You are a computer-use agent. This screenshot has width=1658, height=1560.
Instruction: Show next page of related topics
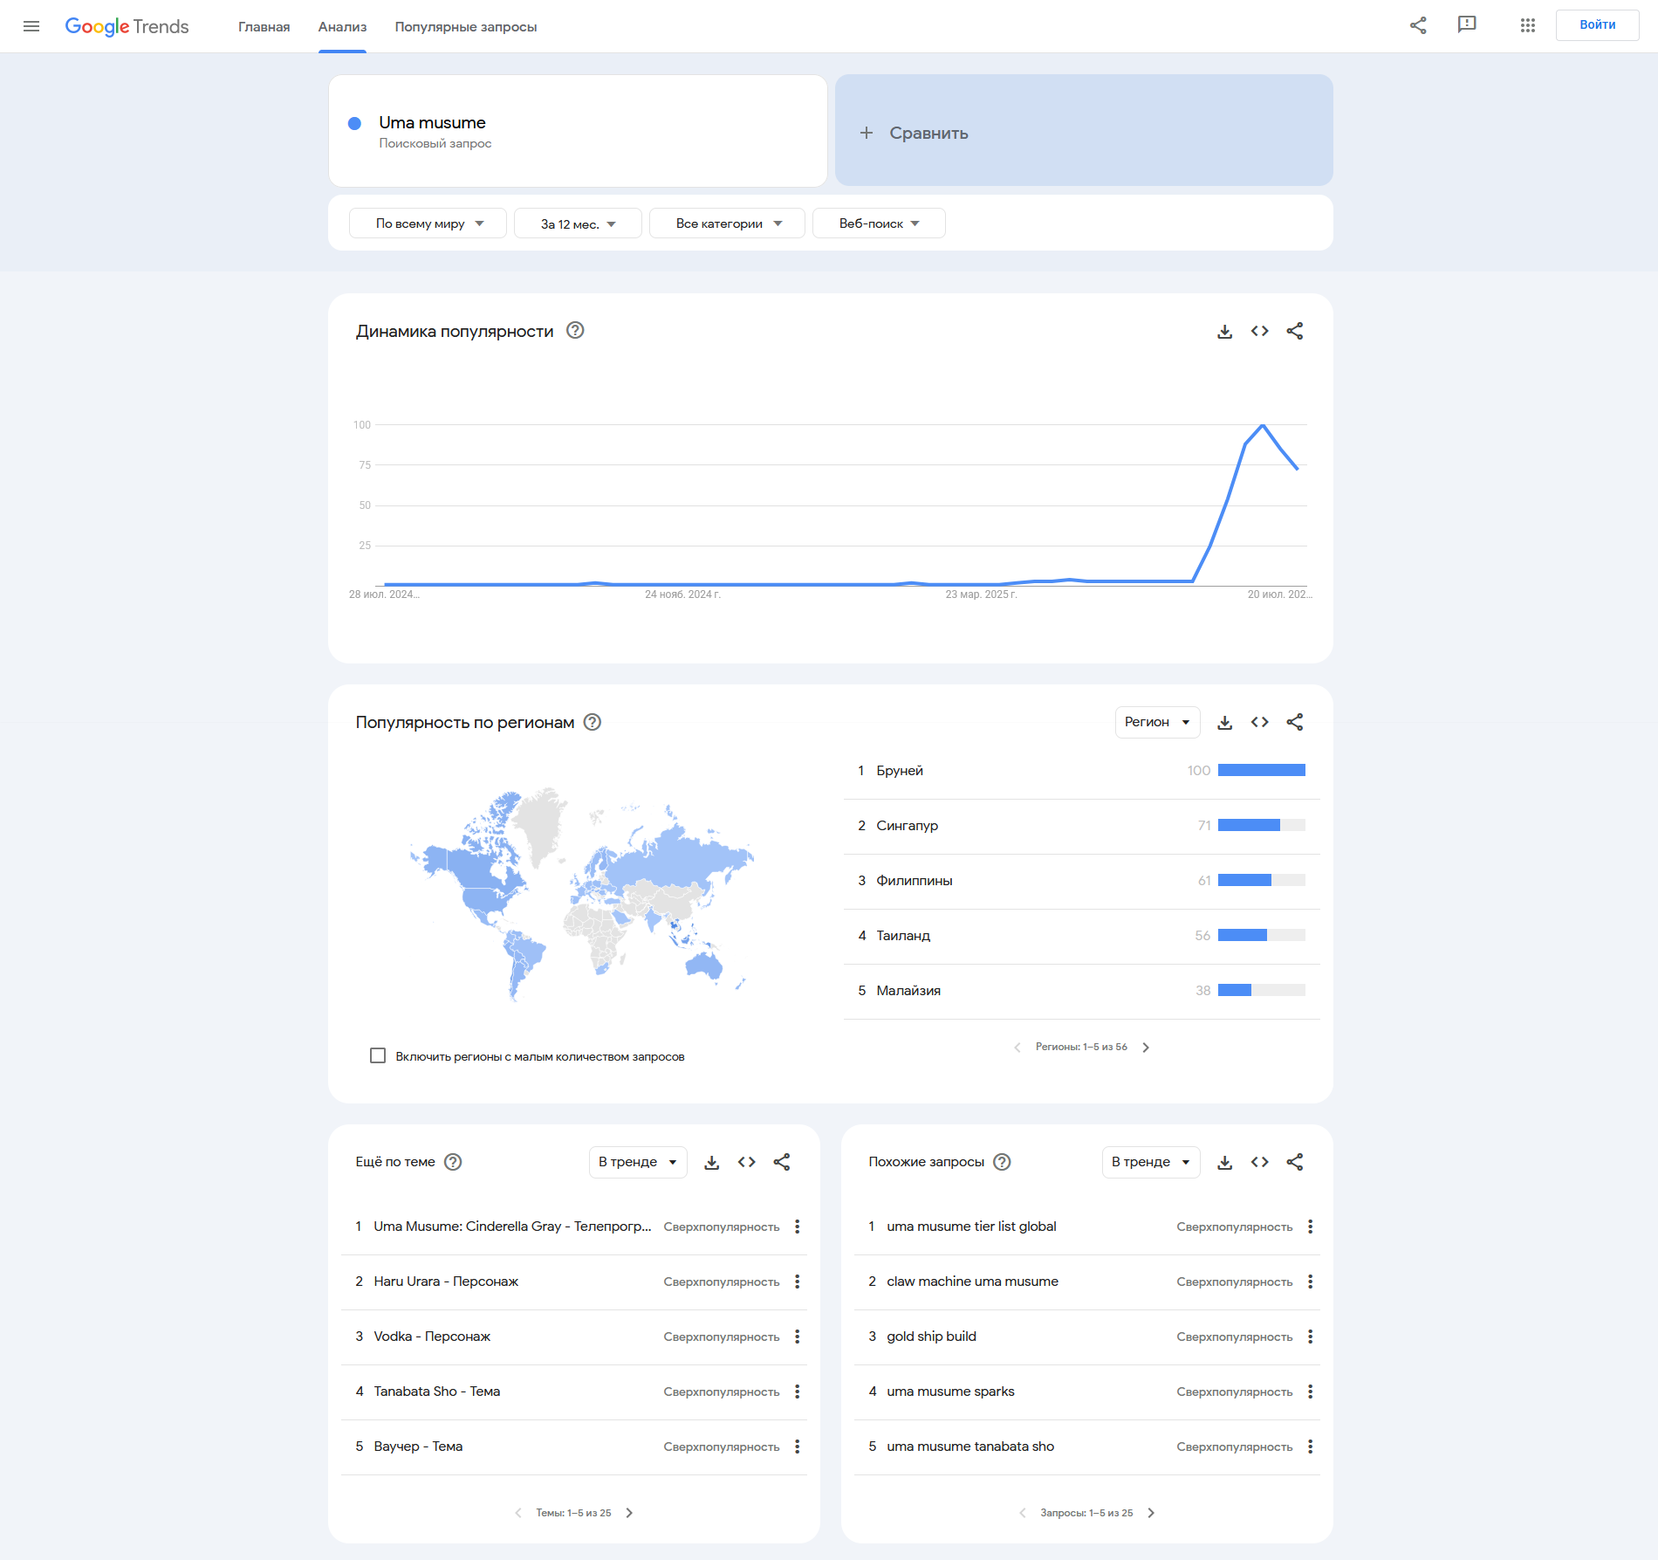630,1513
